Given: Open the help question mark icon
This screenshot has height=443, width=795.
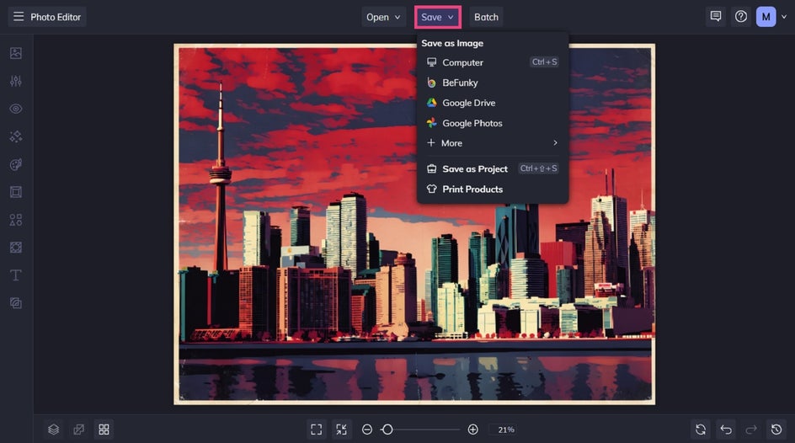Looking at the screenshot, I should tap(741, 17).
